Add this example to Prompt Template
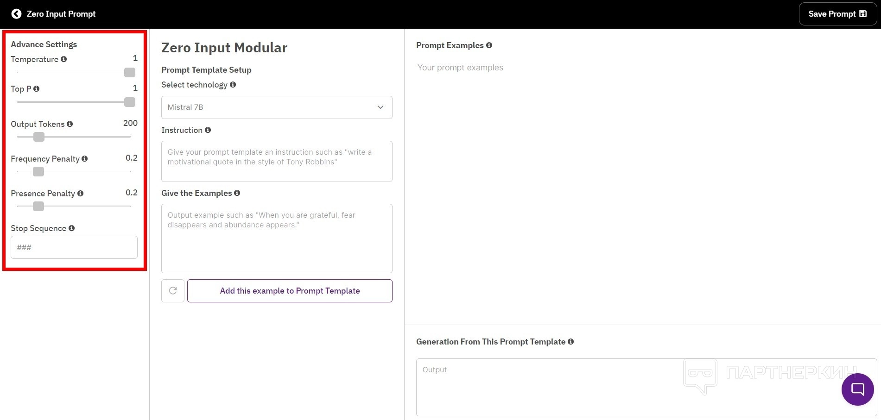881x420 pixels. pyautogui.click(x=290, y=291)
